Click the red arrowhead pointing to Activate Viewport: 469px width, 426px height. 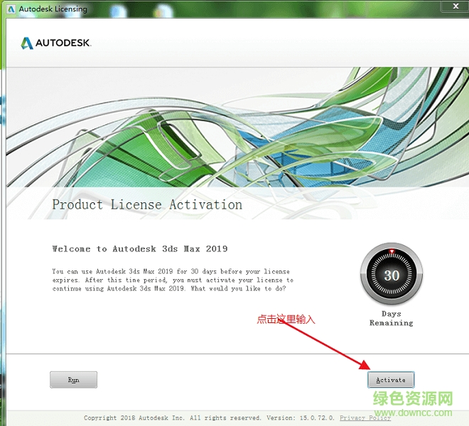point(365,364)
